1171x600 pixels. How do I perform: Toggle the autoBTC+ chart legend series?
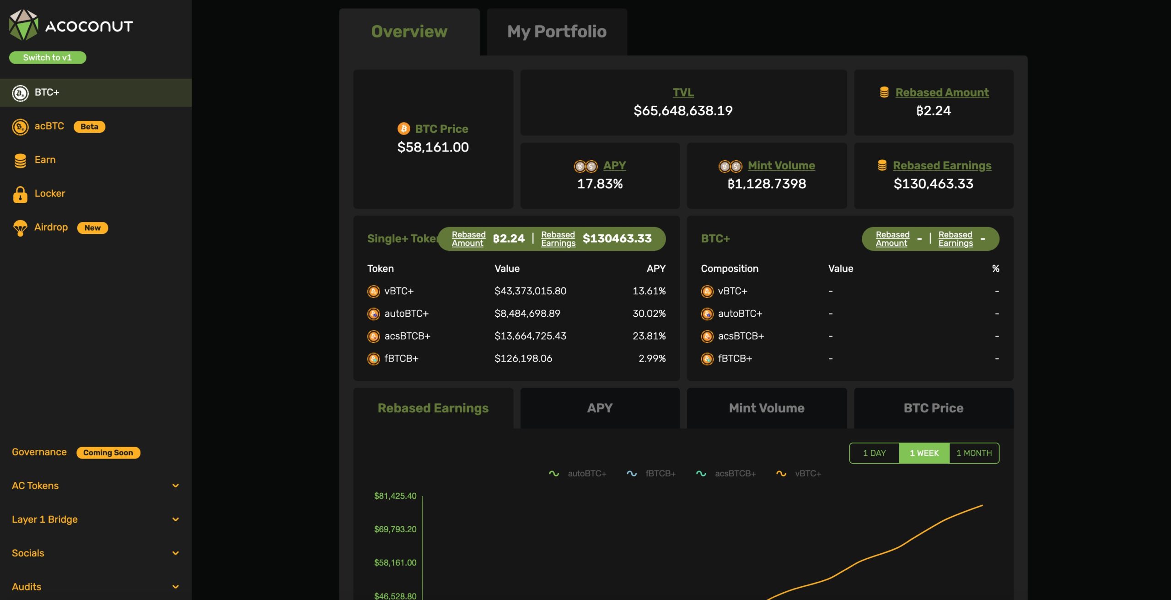(578, 474)
